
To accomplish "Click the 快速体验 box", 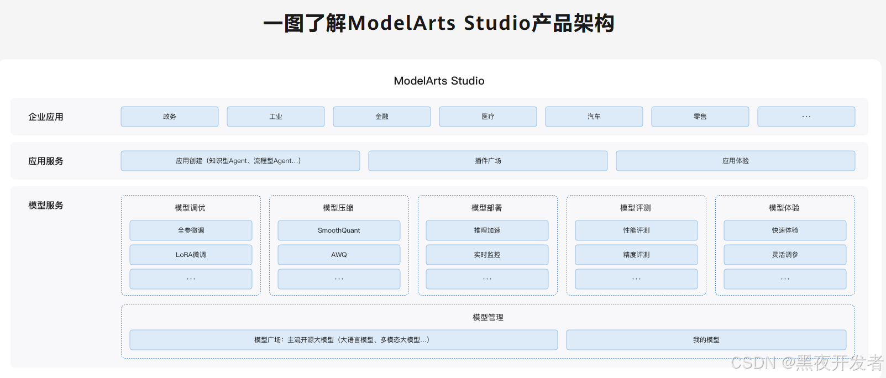I will pyautogui.click(x=785, y=230).
